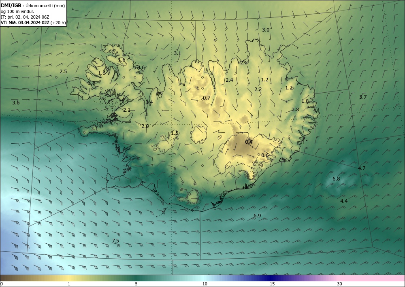This screenshot has height=287, width=405.
Task: Click the '7.5' value in the southwest ocean
Action: click(115, 240)
